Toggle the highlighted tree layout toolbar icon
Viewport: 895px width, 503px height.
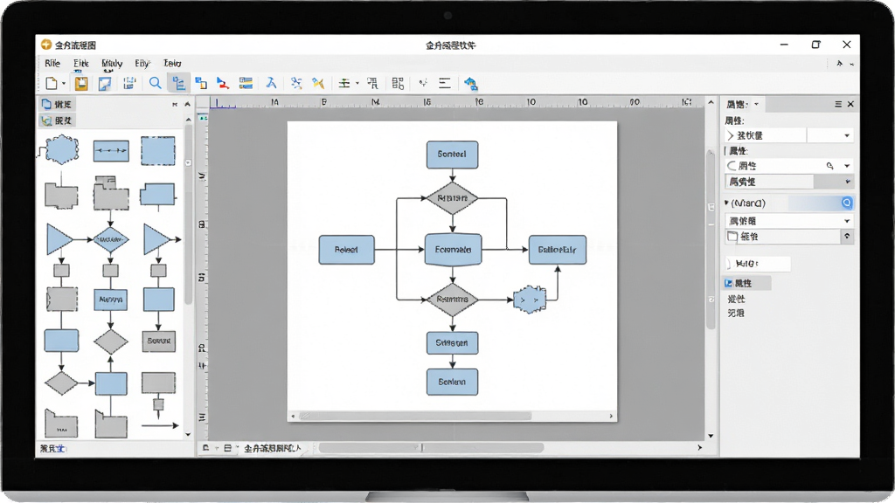[x=178, y=83]
